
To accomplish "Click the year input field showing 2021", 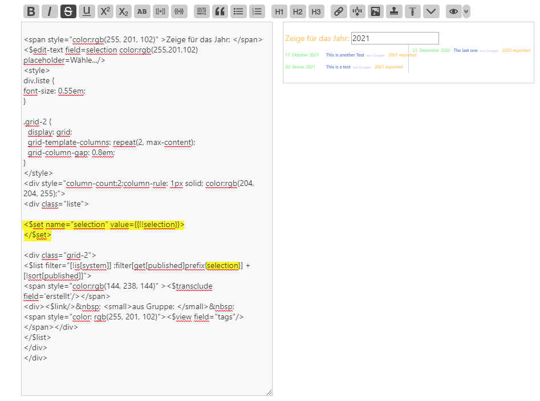I will pyautogui.click(x=395, y=38).
